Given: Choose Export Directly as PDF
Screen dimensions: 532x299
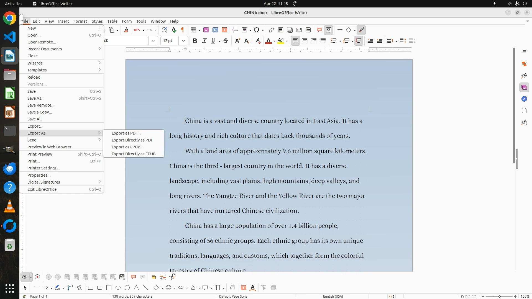Looking at the screenshot, I should tap(132, 140).
